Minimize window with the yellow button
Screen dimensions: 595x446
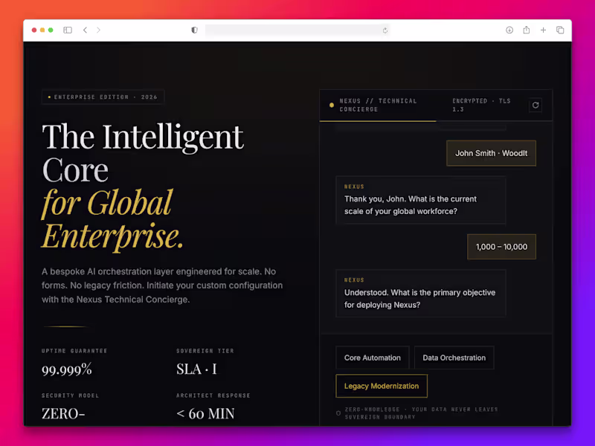pyautogui.click(x=42, y=30)
